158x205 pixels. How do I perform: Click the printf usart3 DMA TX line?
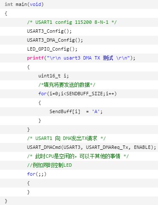[81, 58]
